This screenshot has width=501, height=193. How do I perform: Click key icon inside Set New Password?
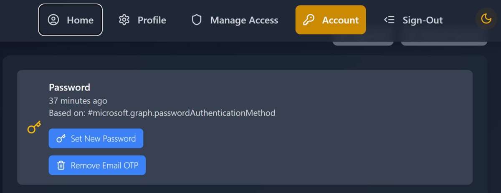point(61,138)
